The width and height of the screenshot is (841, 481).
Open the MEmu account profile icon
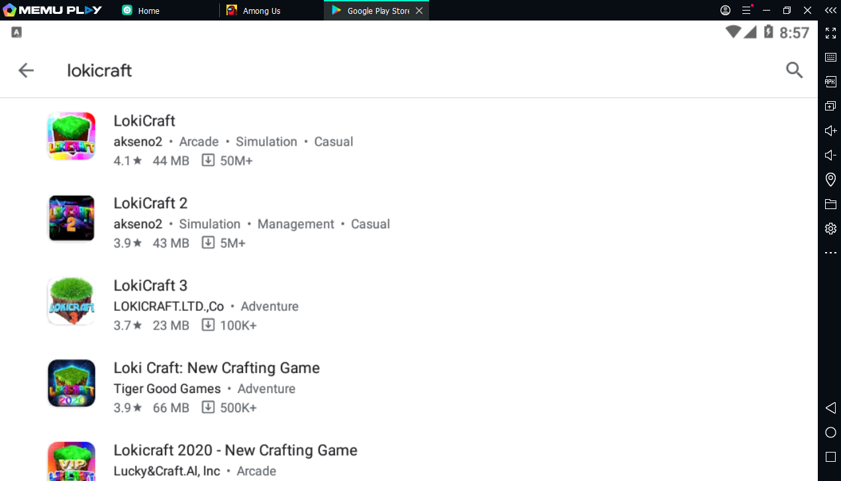click(725, 10)
